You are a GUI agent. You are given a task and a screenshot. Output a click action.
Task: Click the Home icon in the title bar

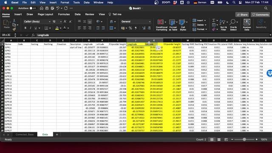42,8
